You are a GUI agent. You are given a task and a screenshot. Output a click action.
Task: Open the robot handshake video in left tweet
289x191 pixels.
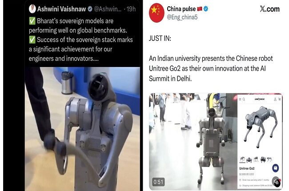(82, 129)
